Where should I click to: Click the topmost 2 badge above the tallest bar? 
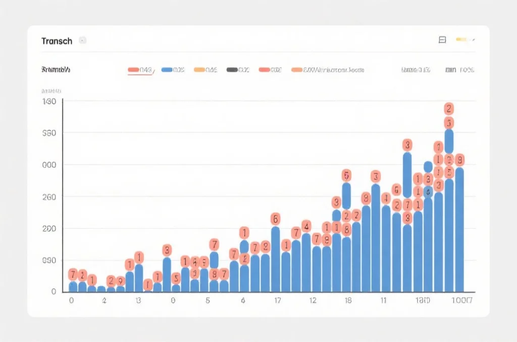click(449, 108)
